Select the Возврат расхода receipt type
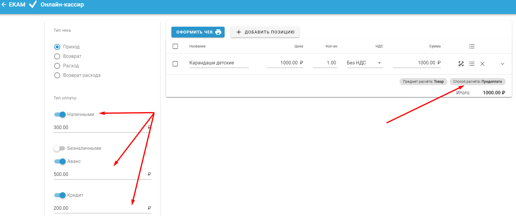This screenshot has height=216, width=516. coord(57,75)
